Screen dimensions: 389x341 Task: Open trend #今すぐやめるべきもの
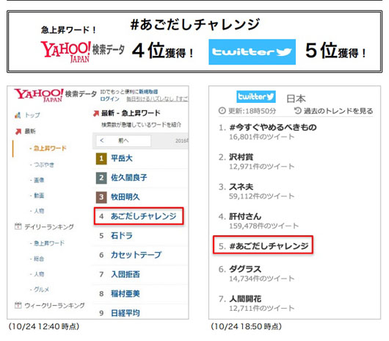[x=273, y=127]
